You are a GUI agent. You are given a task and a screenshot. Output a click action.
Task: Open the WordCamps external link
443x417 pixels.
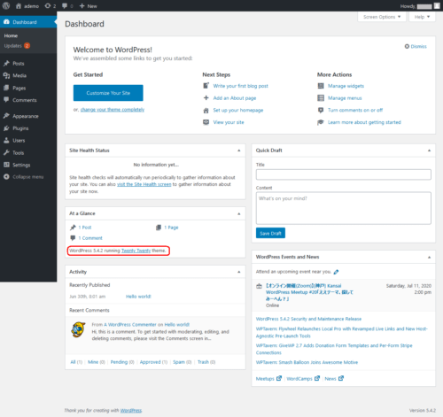point(303,379)
